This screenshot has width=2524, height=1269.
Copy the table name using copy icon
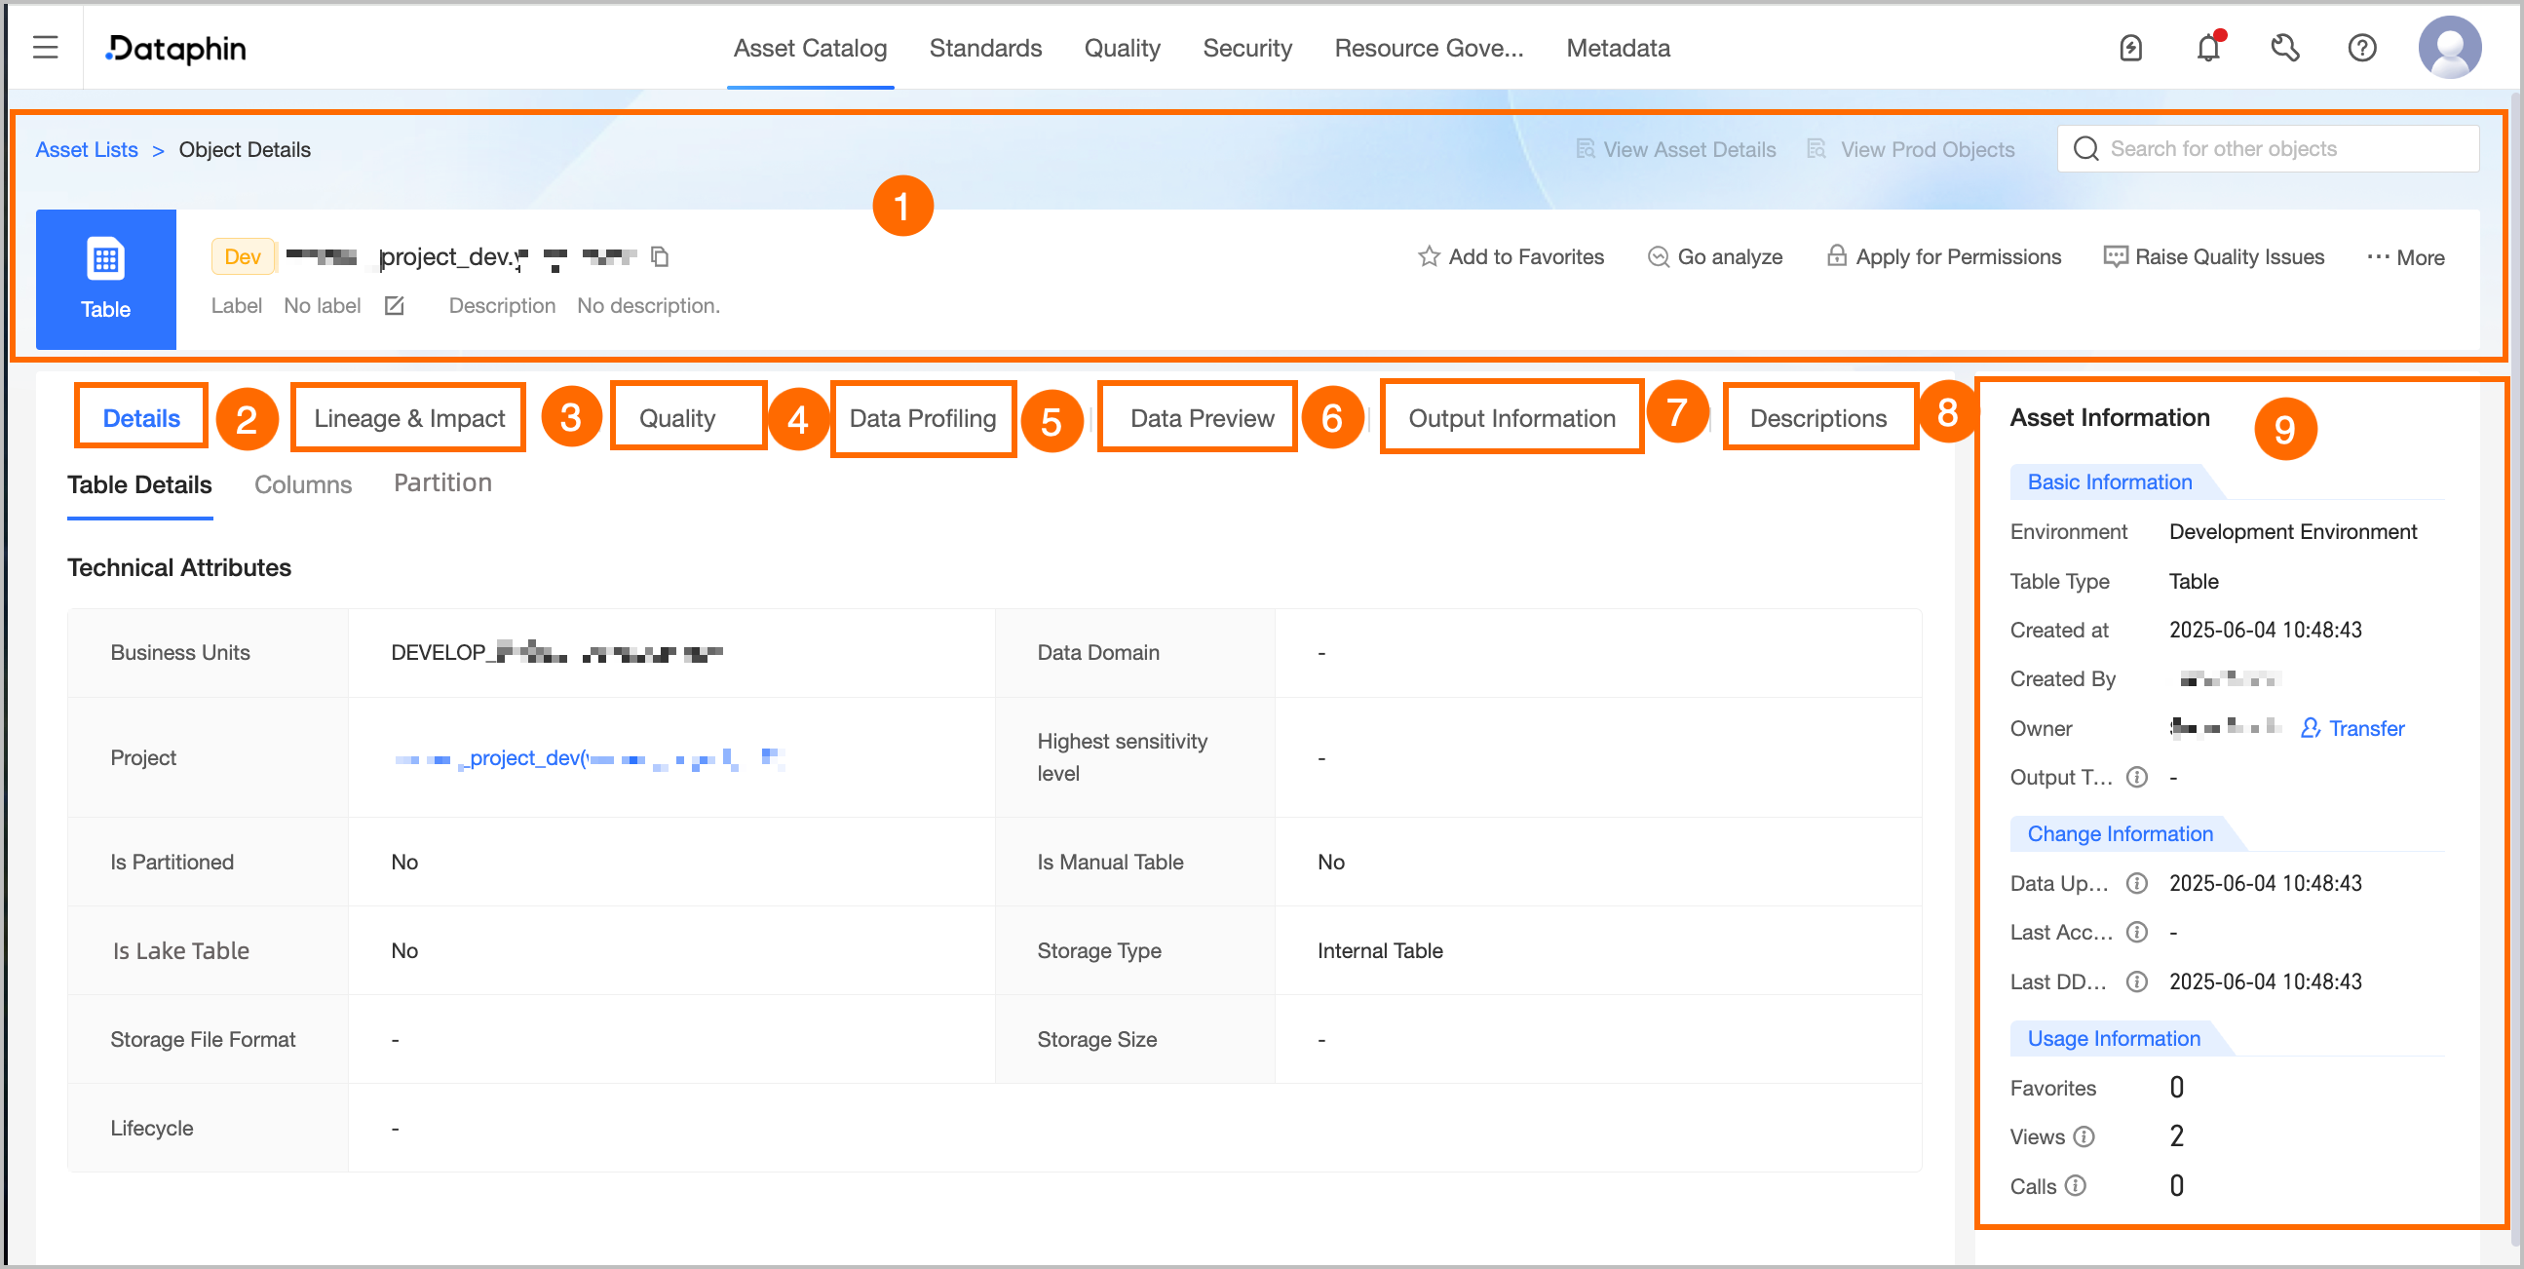click(x=661, y=256)
